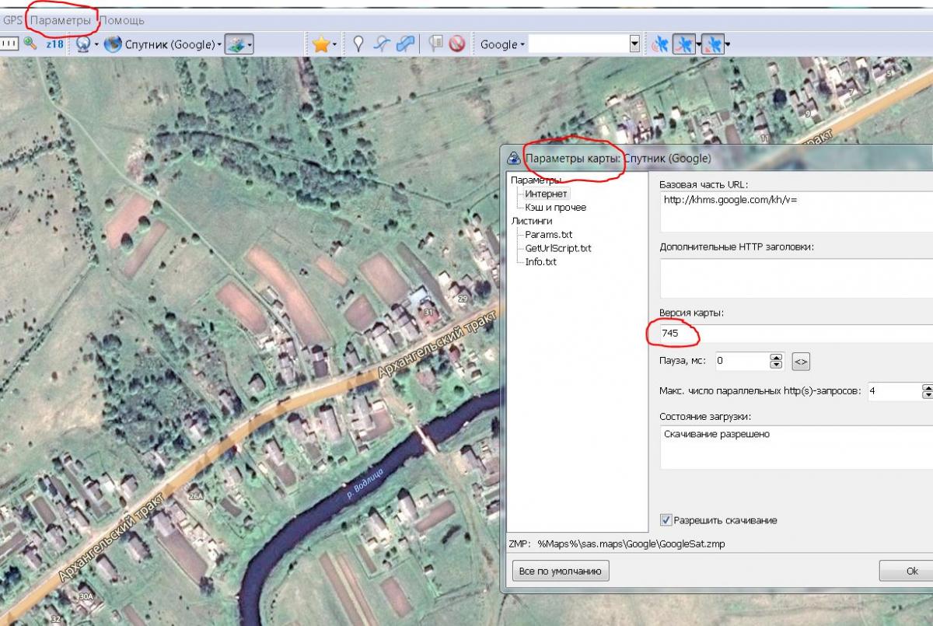Image resolution: width=933 pixels, height=626 pixels.
Task: Select Кэш и прочее in parameters tree
Action: tap(555, 208)
